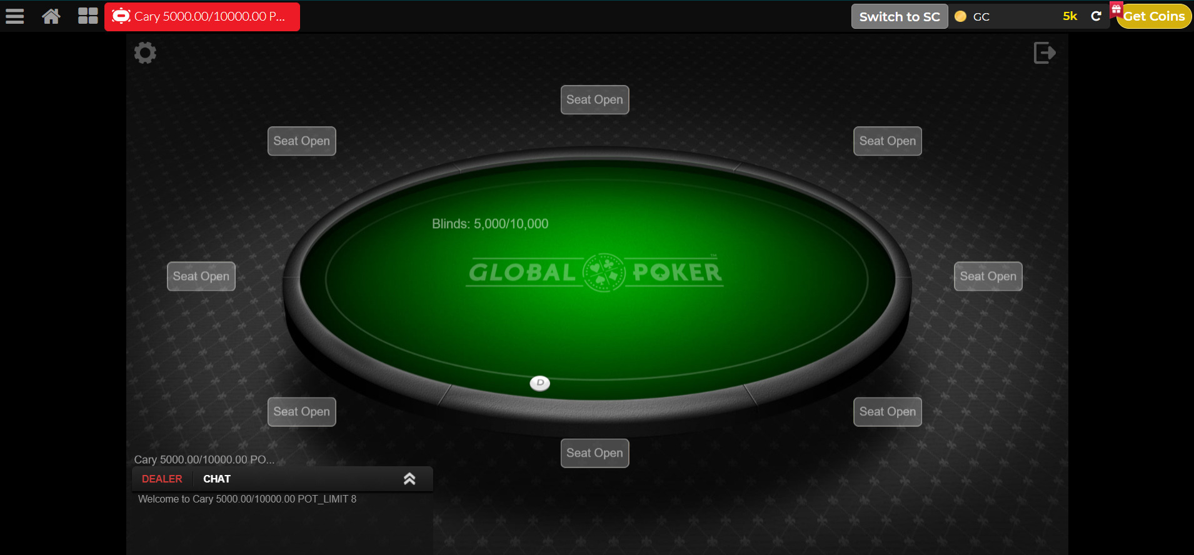Click the dealer button chip

click(x=540, y=383)
